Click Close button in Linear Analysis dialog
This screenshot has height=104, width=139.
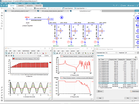pyautogui.click(x=135, y=98)
